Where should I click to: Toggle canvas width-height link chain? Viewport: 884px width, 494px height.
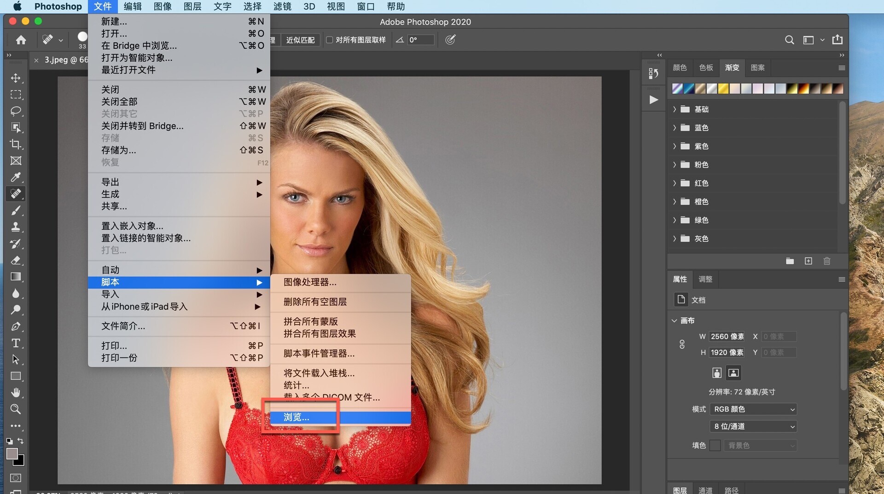[682, 344]
